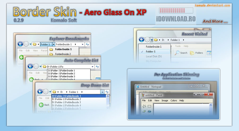
Task: Select the Fill With Color tool in Paint
Action: pyautogui.click(x=150, y=111)
